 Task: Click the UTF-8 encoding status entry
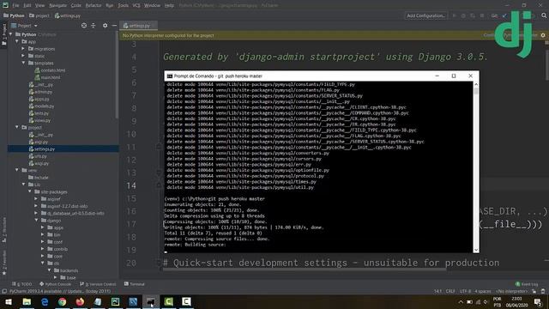click(465, 291)
